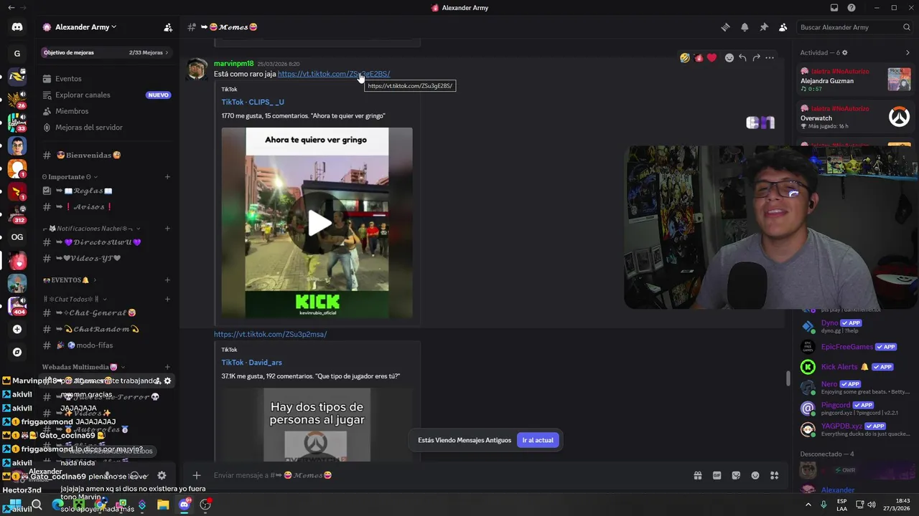Open the sticker picker
919x516 pixels.
coord(736,475)
